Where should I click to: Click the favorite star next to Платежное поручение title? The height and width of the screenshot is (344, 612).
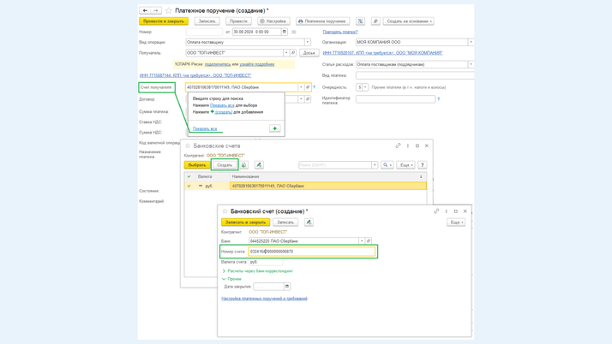point(169,11)
